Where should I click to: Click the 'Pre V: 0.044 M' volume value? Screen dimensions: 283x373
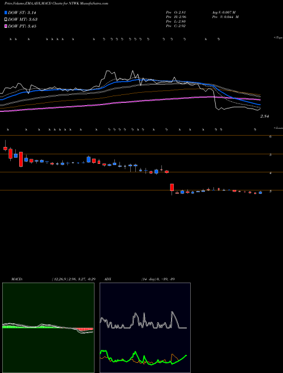(225, 17)
